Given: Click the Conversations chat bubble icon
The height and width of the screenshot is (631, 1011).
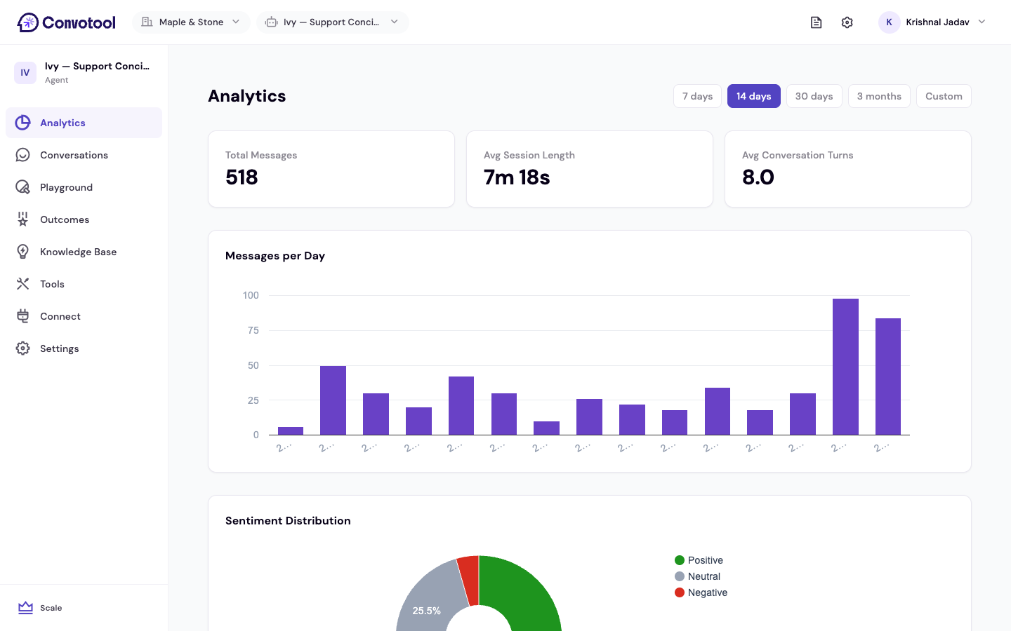Looking at the screenshot, I should pos(23,155).
